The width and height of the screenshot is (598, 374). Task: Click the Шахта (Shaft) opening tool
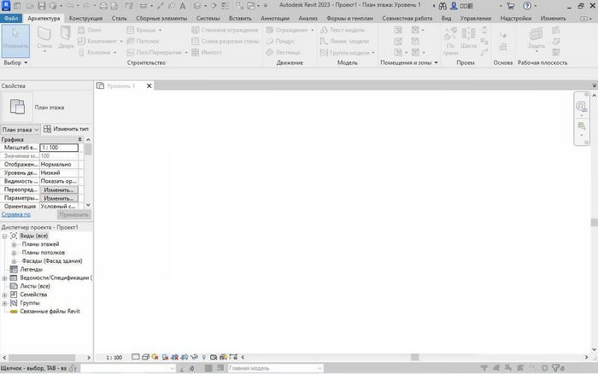(468, 39)
